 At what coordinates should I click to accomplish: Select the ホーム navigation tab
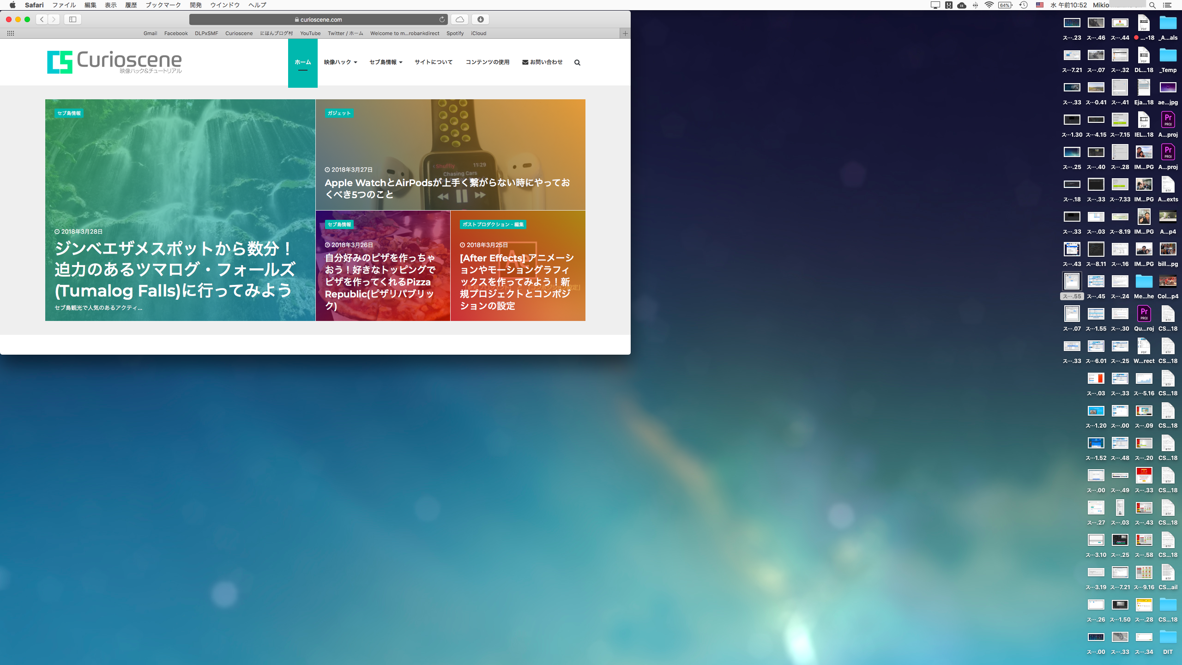coord(303,62)
